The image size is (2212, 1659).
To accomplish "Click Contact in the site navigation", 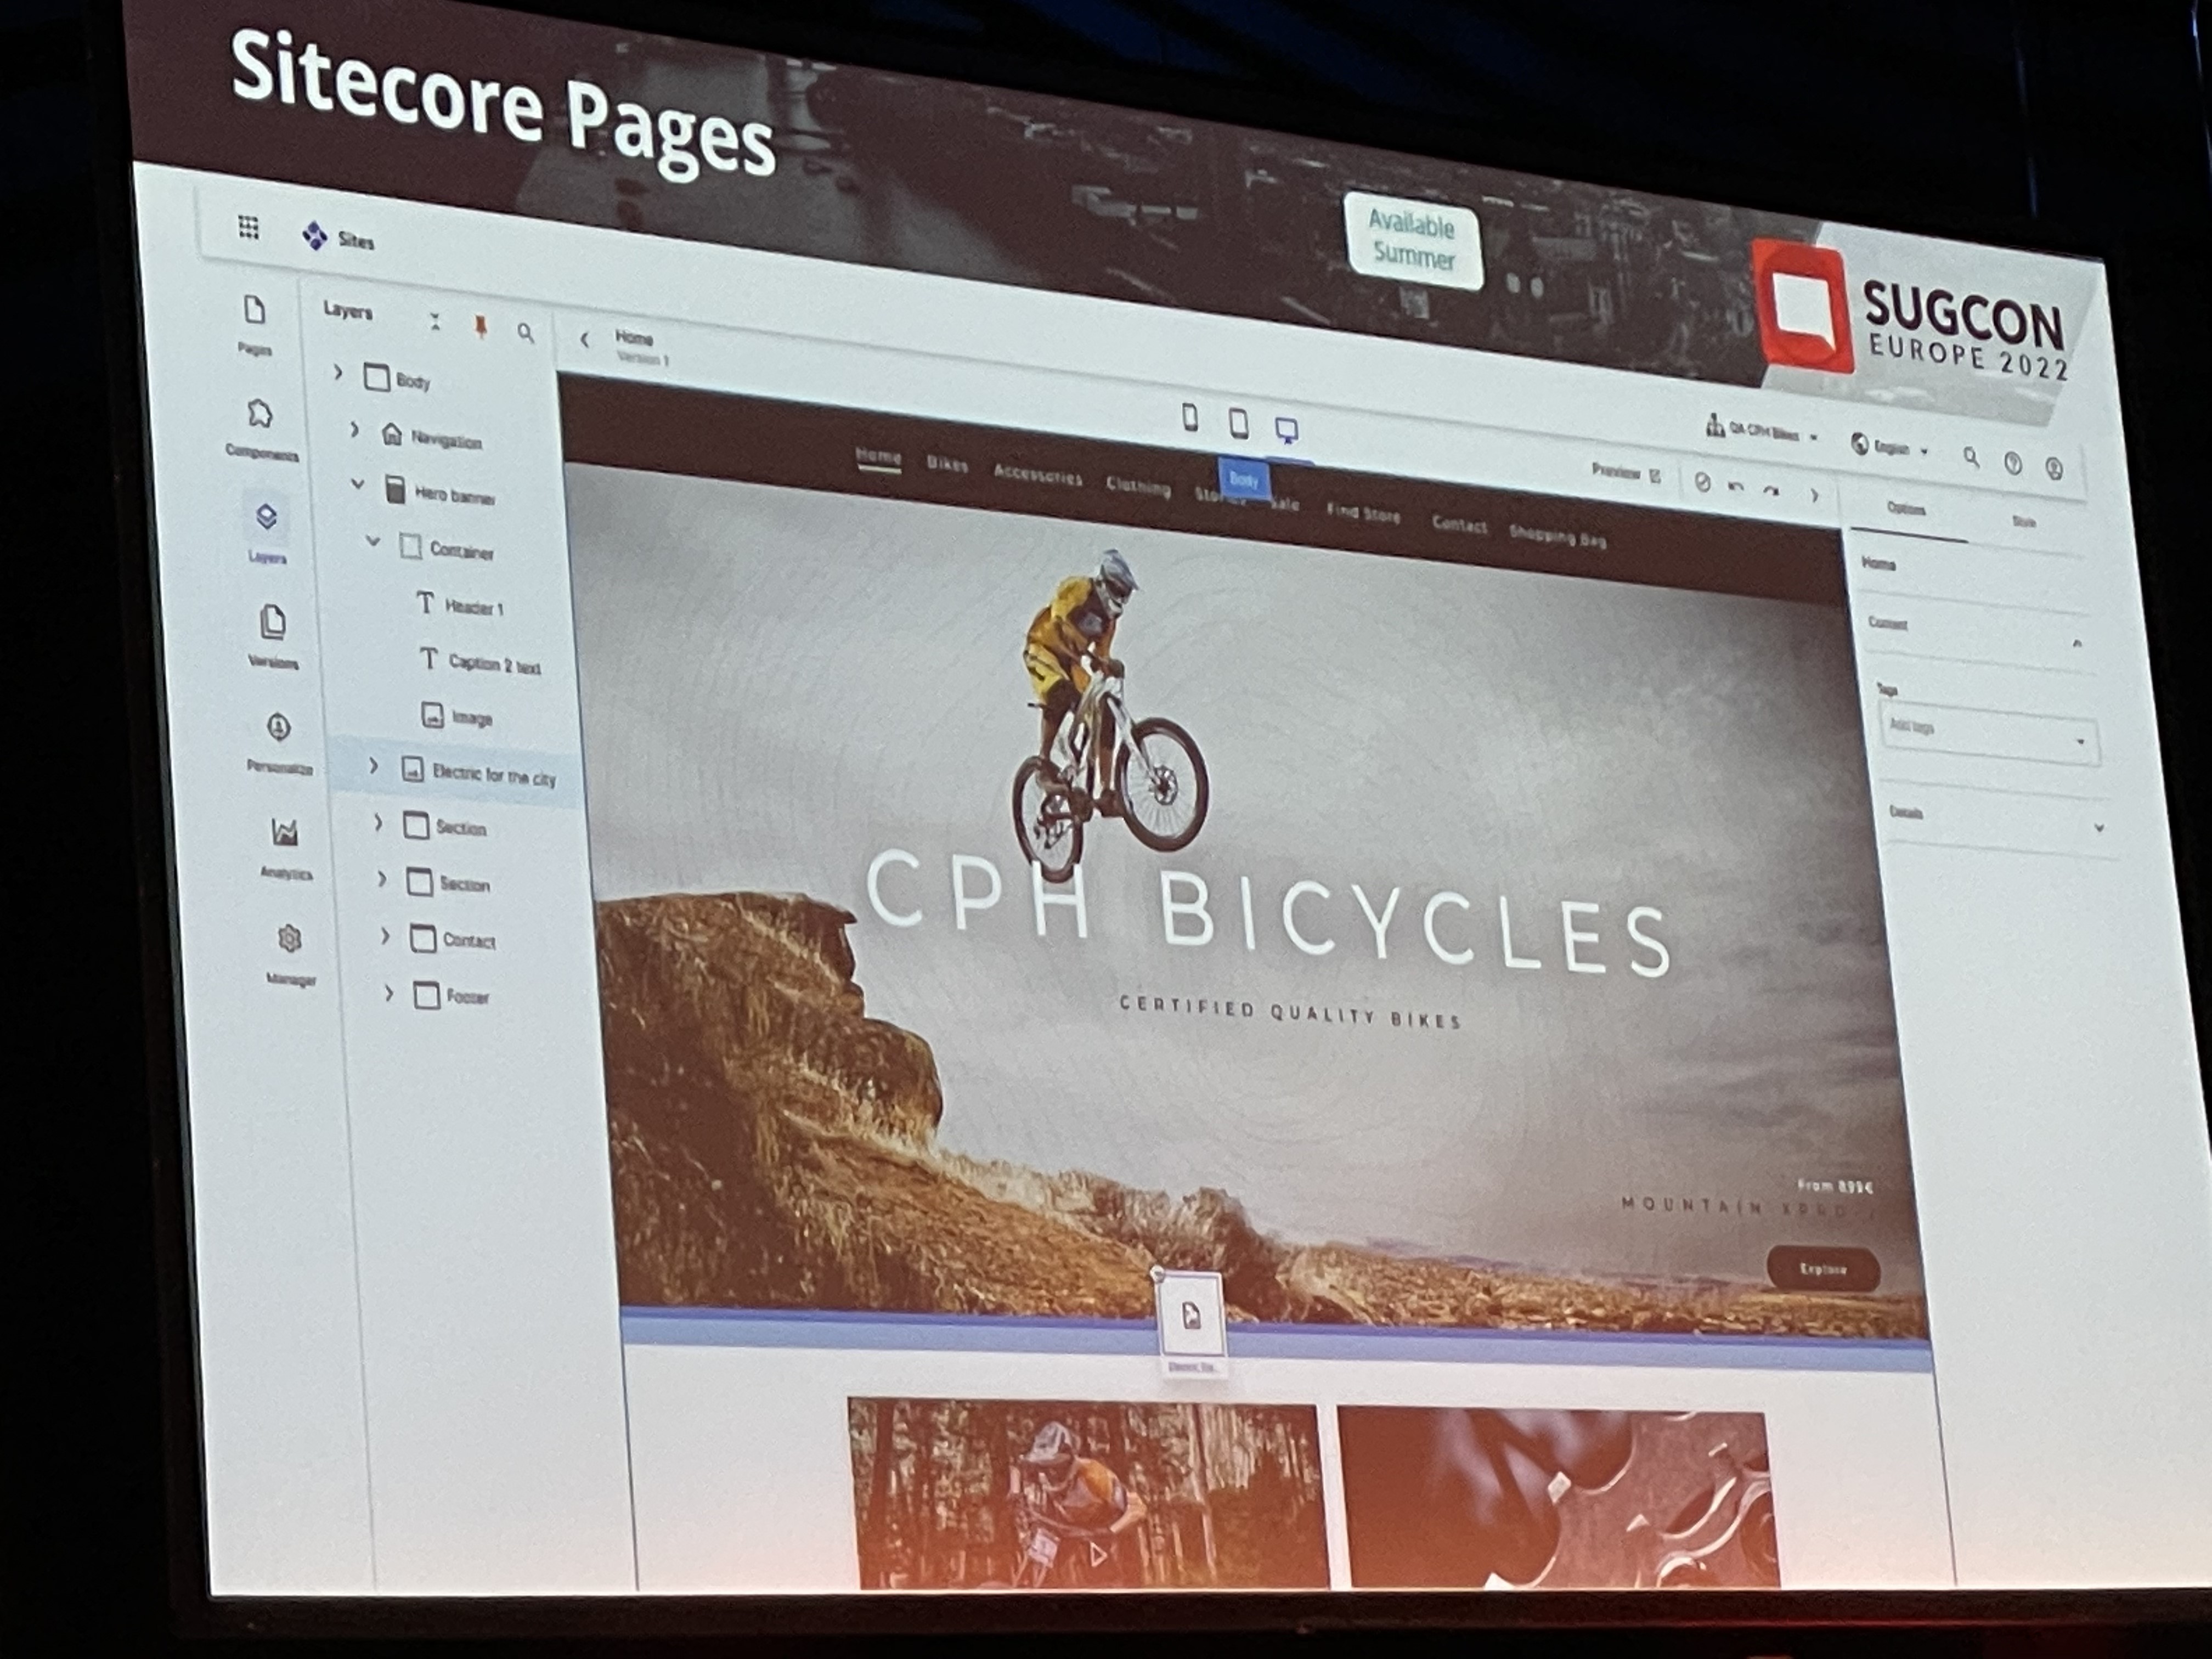I will pos(1459,525).
